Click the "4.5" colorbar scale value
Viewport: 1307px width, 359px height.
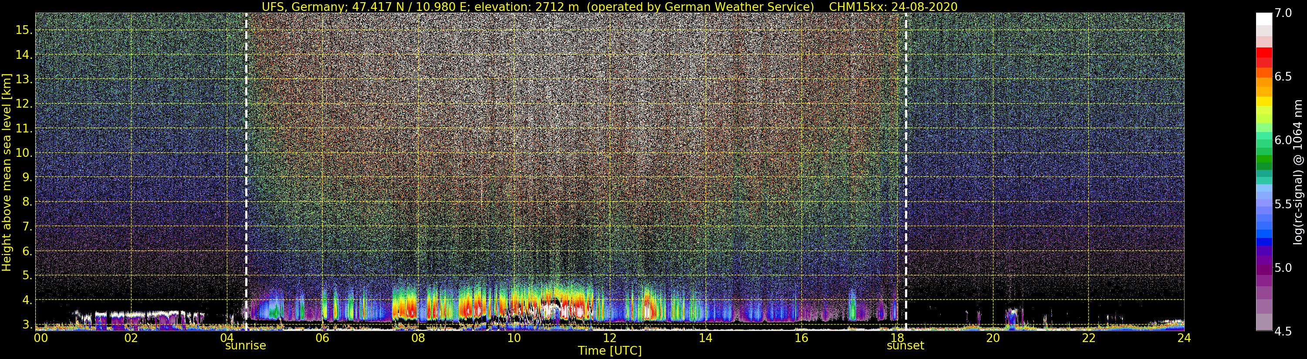coord(1283,331)
